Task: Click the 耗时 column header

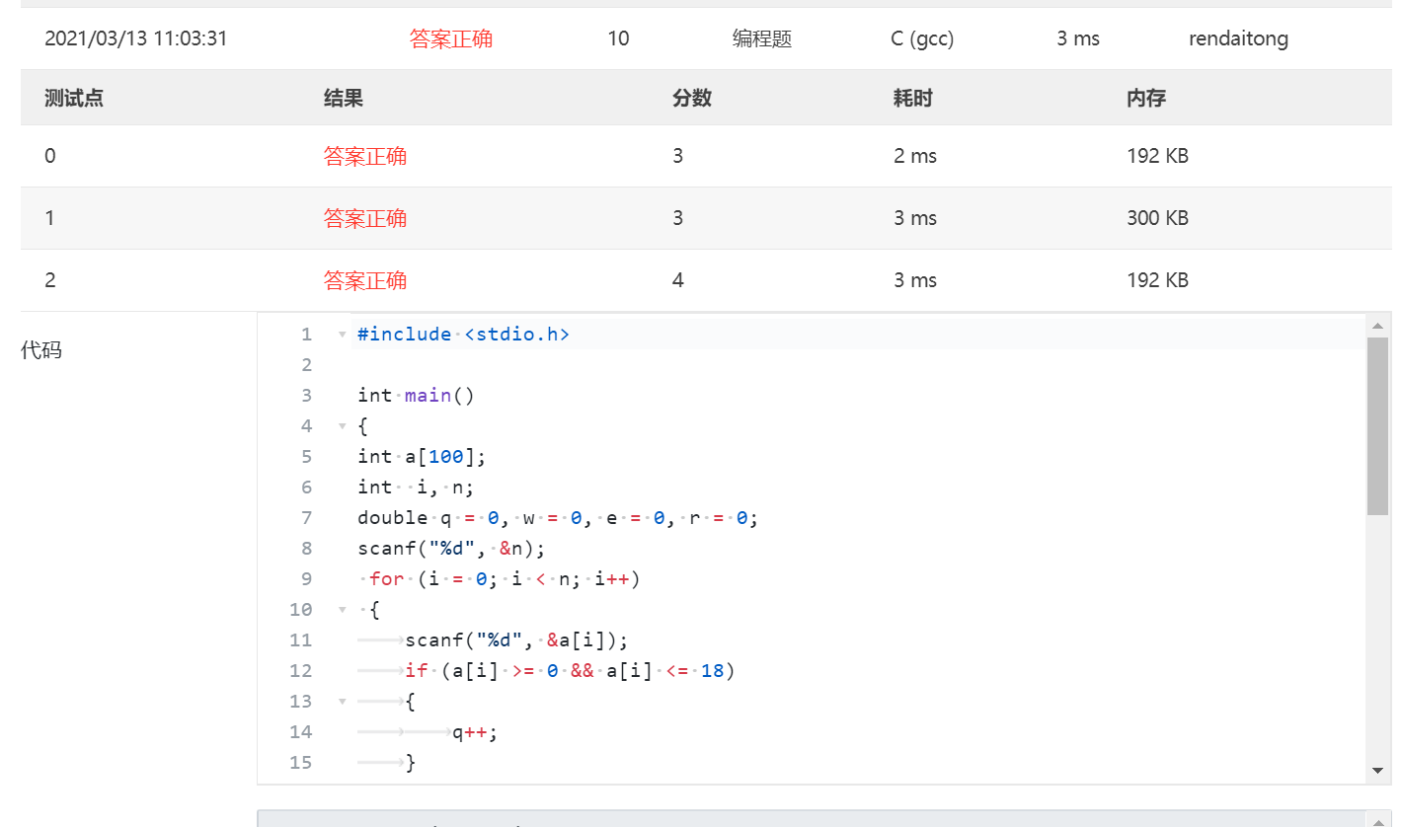Action: pos(913,98)
